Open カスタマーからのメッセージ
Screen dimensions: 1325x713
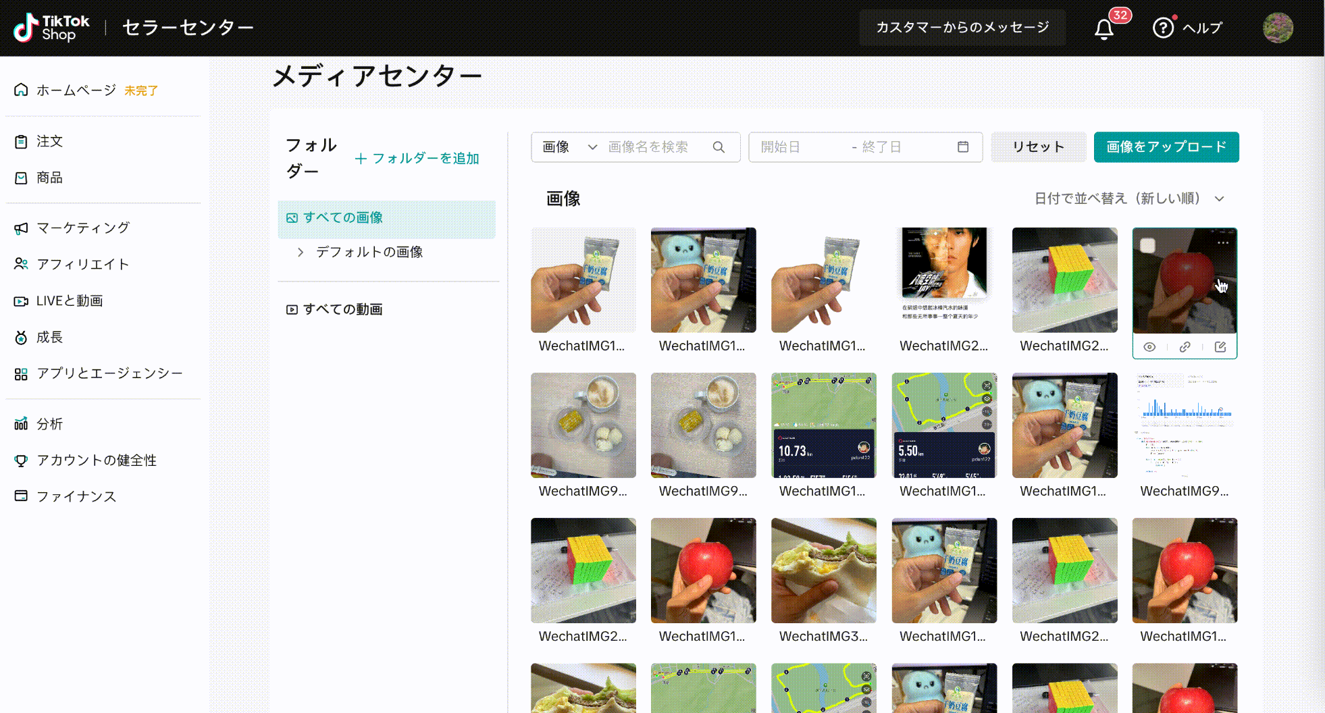[x=962, y=28]
